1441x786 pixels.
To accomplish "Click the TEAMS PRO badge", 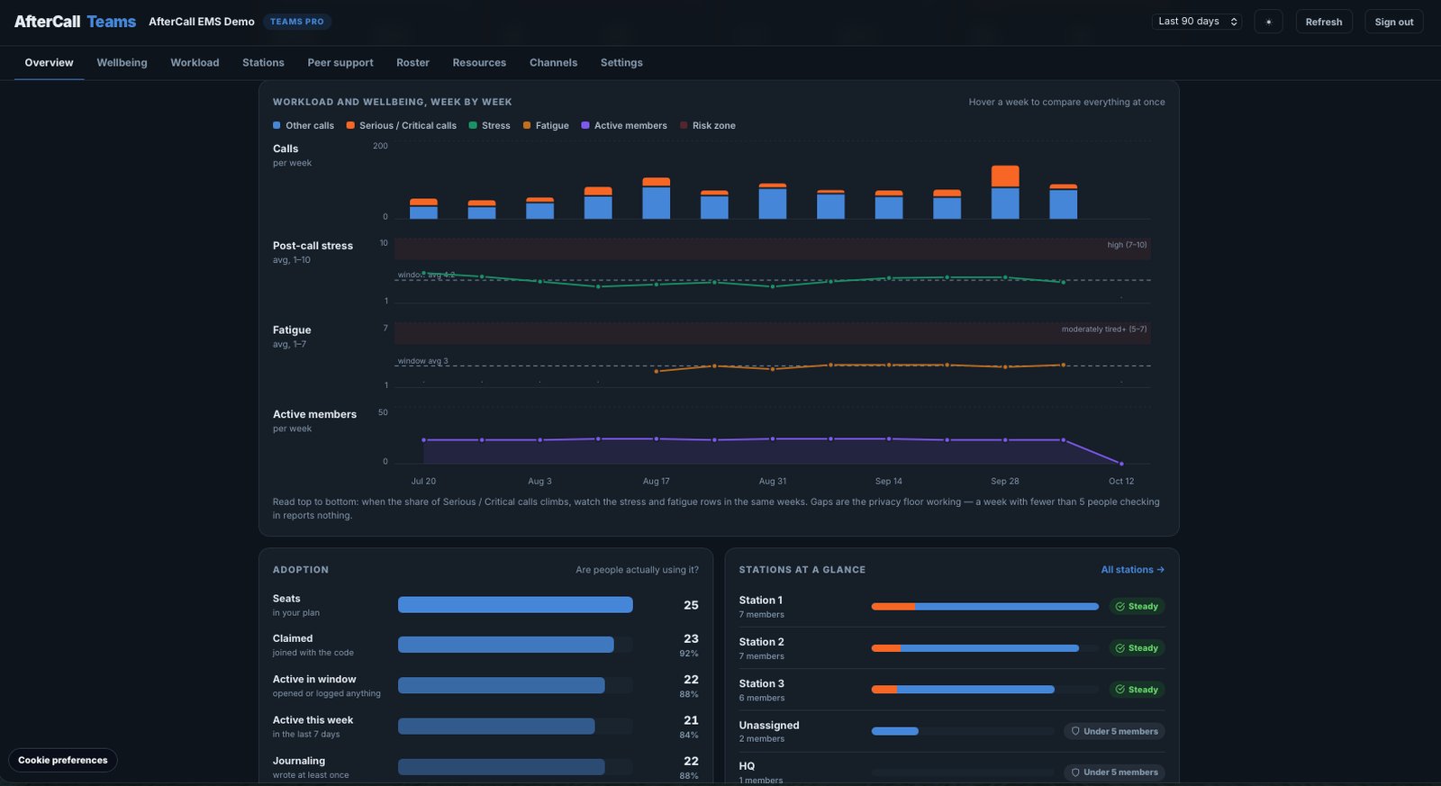I will [x=297, y=22].
